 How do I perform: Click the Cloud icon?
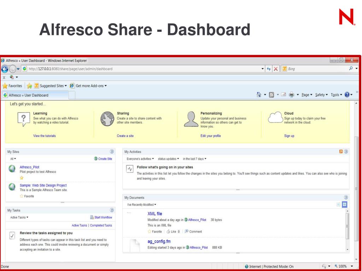coord(275,117)
